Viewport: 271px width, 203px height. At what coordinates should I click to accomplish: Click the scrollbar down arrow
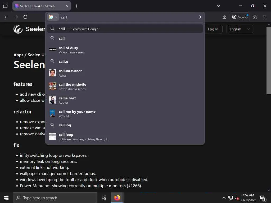(x=269, y=190)
